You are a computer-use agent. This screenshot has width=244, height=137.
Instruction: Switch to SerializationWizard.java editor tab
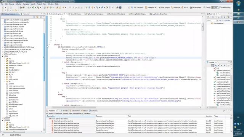pos(116,14)
